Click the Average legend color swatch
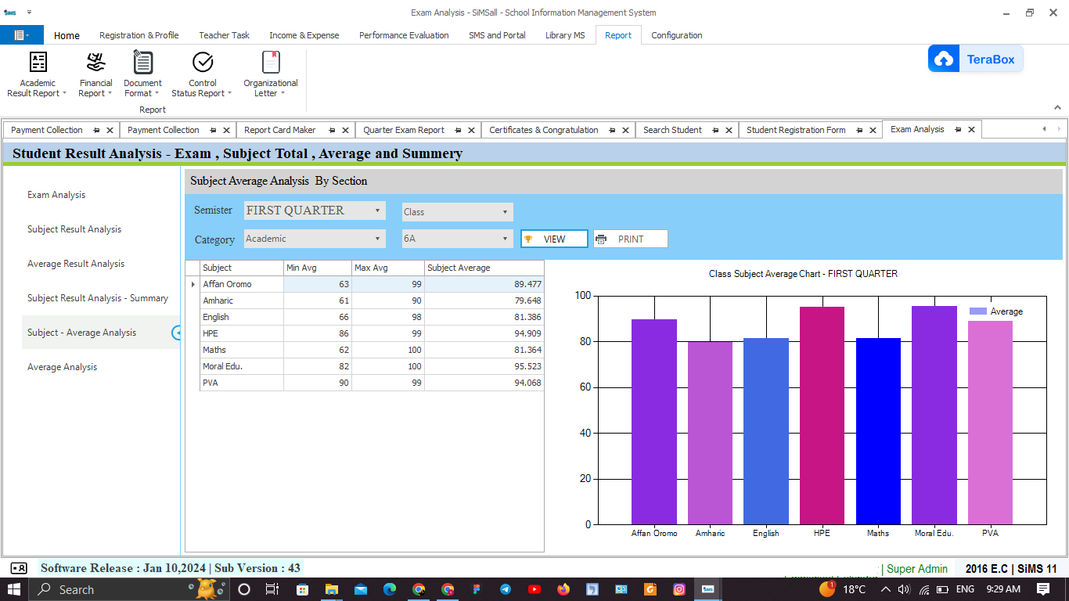 coord(978,311)
